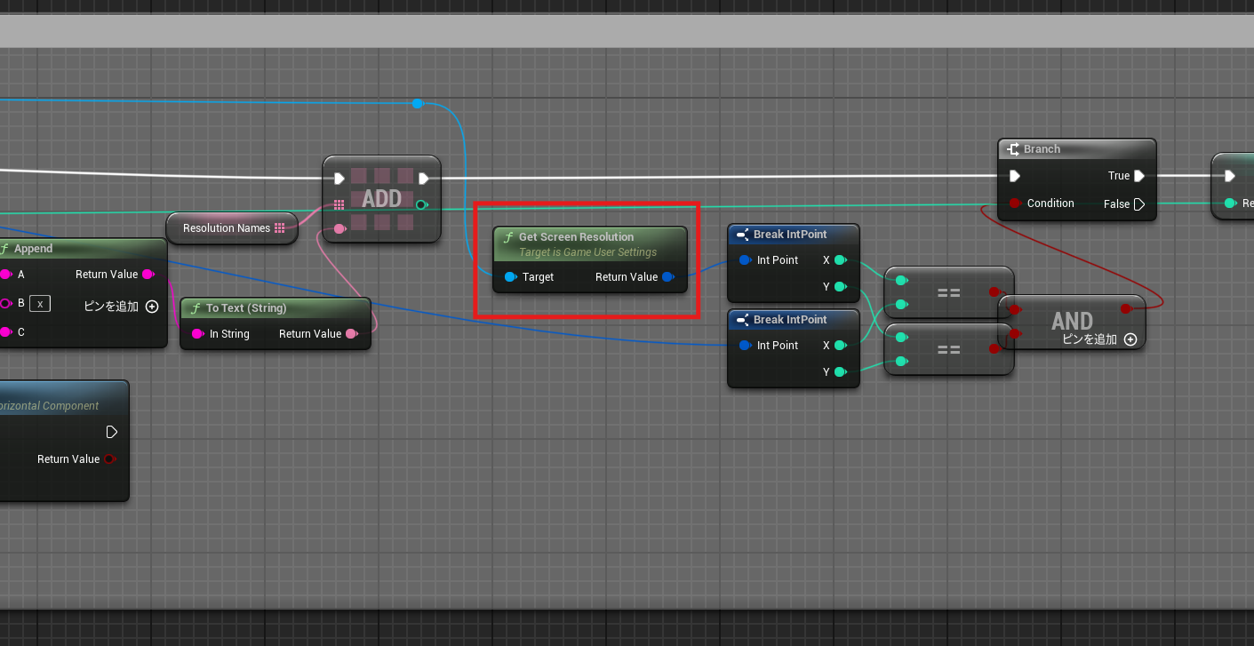Select the lower == comparison node
Screen dimensions: 1254x646
tap(949, 349)
